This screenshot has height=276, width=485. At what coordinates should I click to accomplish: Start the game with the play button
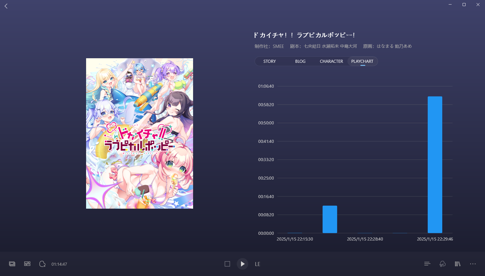click(242, 264)
